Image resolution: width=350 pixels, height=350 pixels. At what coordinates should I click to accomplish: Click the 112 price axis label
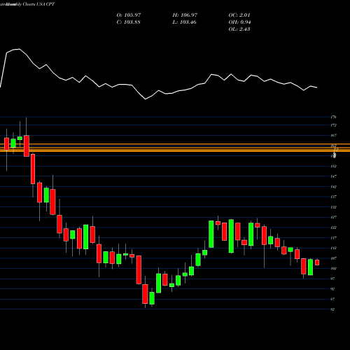(334, 248)
